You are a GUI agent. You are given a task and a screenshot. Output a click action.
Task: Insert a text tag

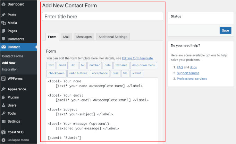pyautogui.click(x=51, y=65)
